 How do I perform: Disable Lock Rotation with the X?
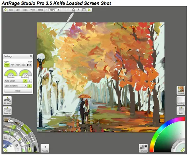30,86
